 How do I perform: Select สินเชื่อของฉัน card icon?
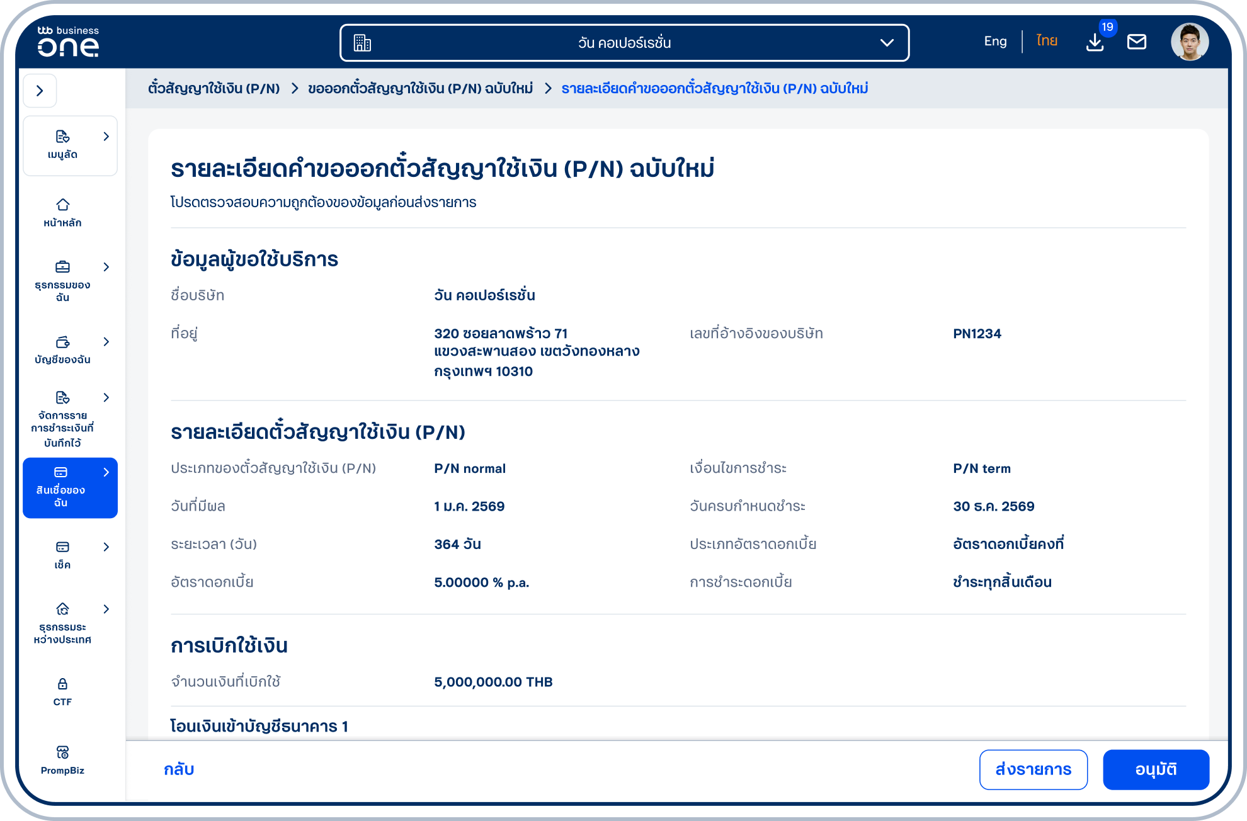pos(61,472)
